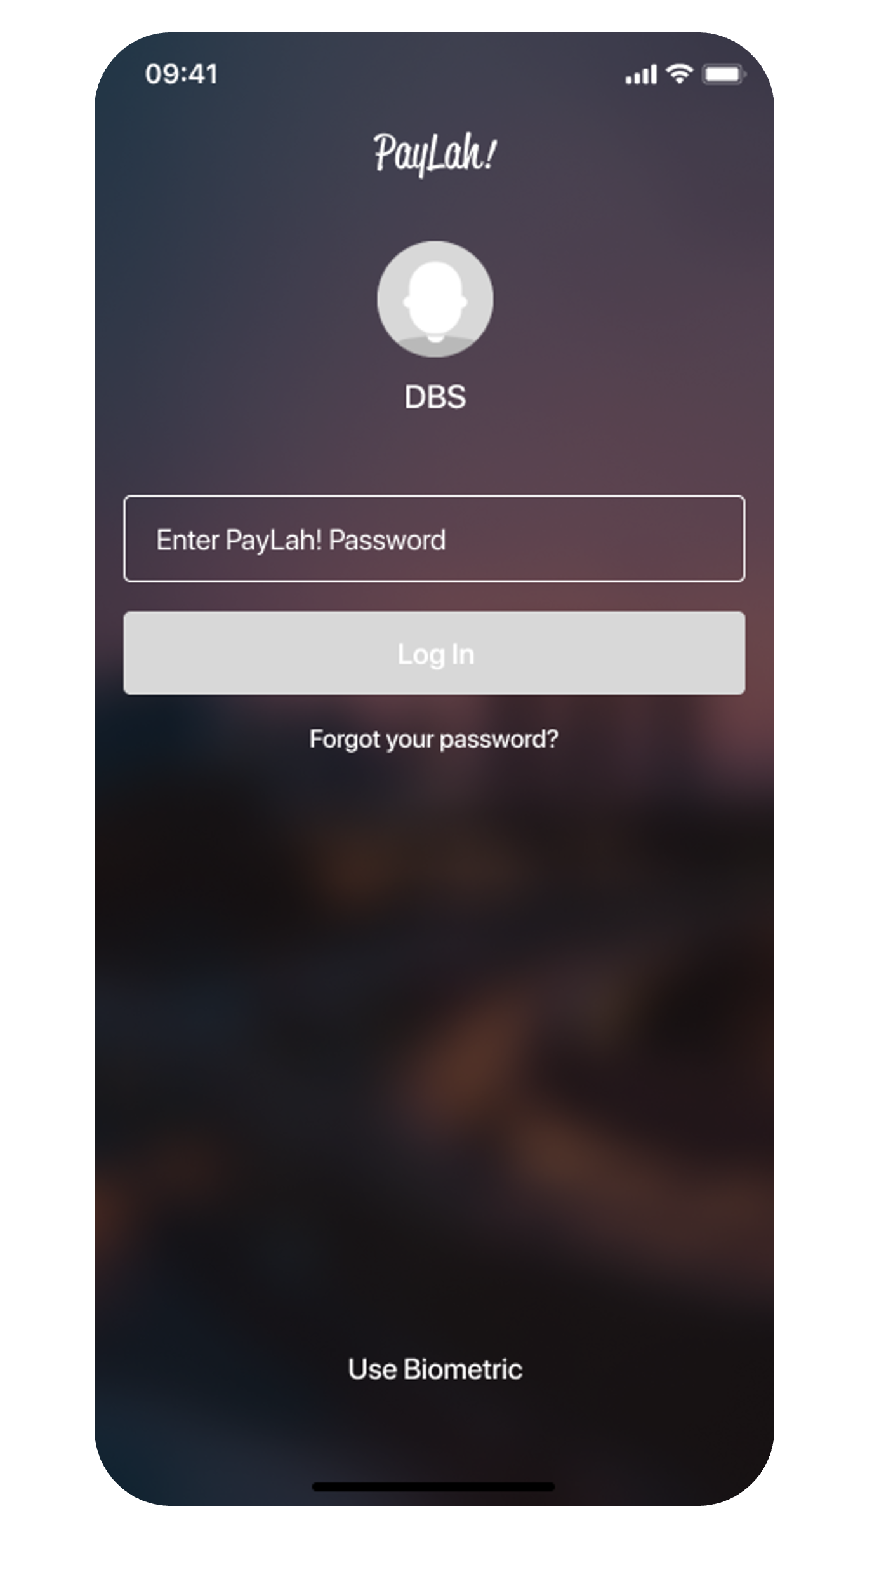
Task: Click the PayLah! logo
Action: pyautogui.click(x=435, y=153)
